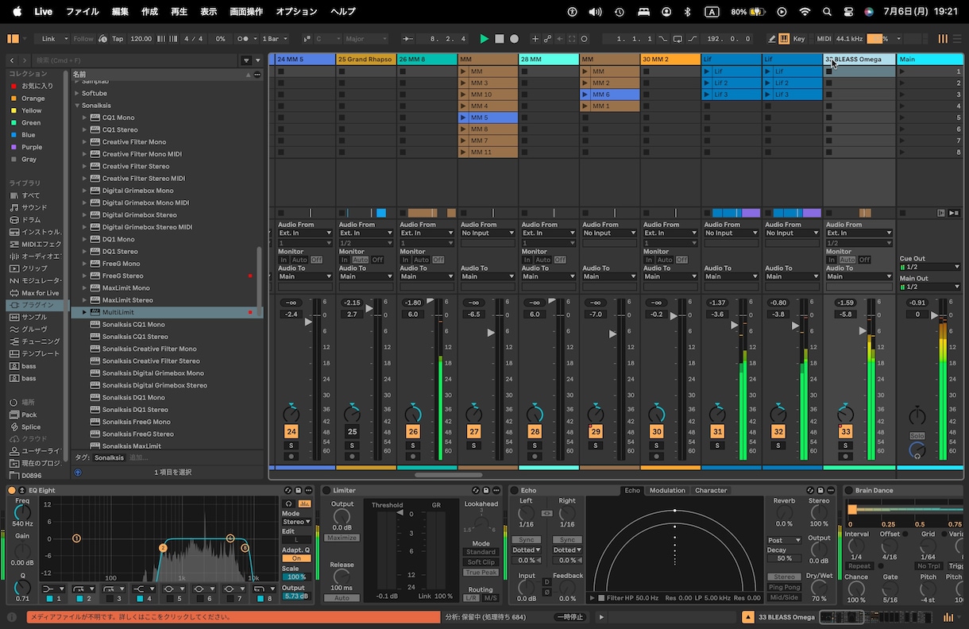Click the Main track Solo cue button

click(x=917, y=436)
